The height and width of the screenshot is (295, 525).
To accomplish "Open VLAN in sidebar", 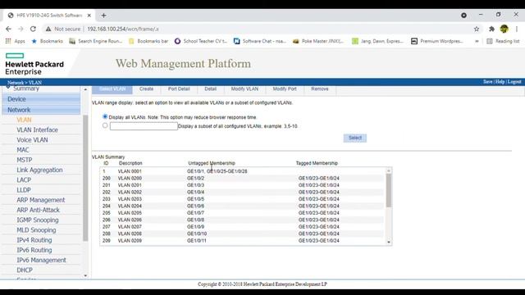I will point(24,120).
